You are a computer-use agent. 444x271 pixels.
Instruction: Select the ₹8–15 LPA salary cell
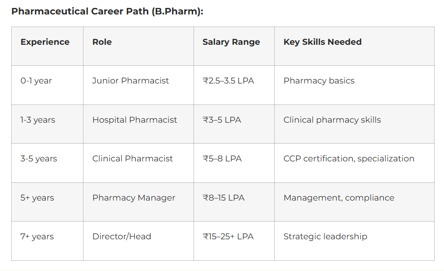(224, 198)
